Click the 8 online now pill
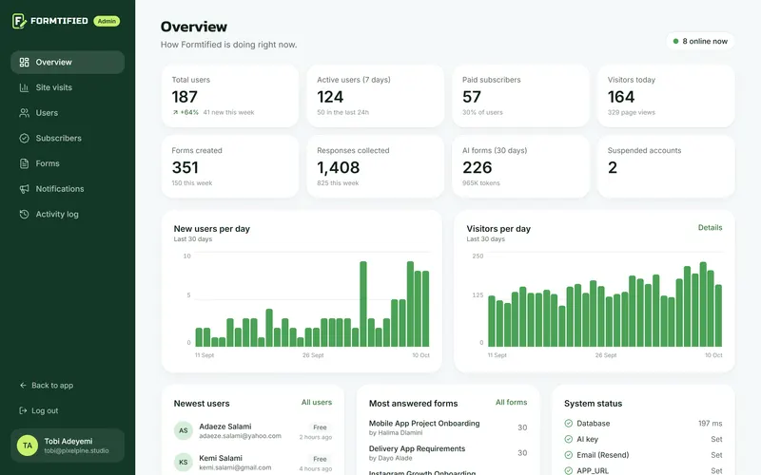Image resolution: width=761 pixels, height=475 pixels. coord(700,41)
